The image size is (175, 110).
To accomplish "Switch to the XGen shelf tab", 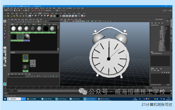I will coord(84,13).
